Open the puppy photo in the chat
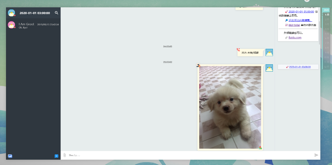 click(x=230, y=107)
